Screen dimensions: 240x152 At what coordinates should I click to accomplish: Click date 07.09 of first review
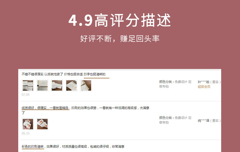pyautogui.click(x=26, y=95)
